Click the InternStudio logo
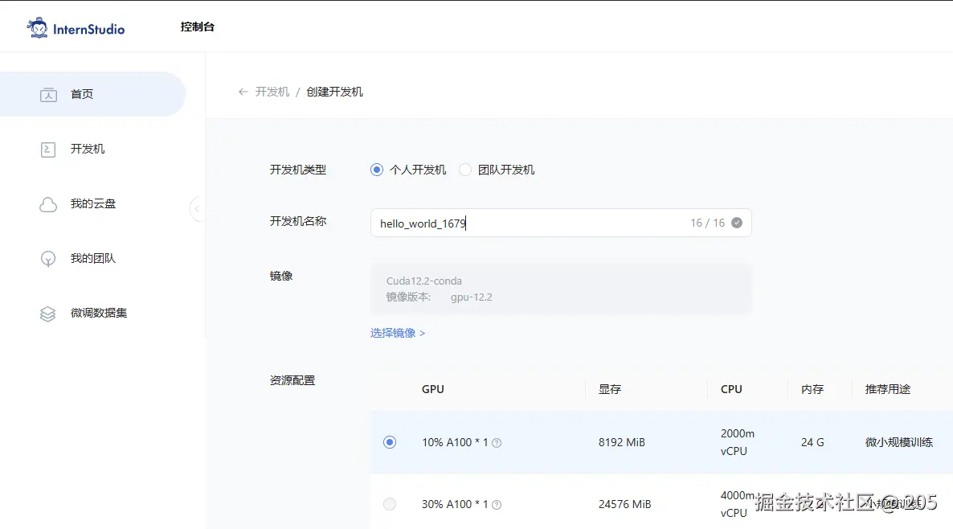 (76, 28)
